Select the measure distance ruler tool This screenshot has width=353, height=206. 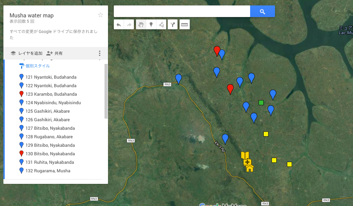[x=184, y=25]
